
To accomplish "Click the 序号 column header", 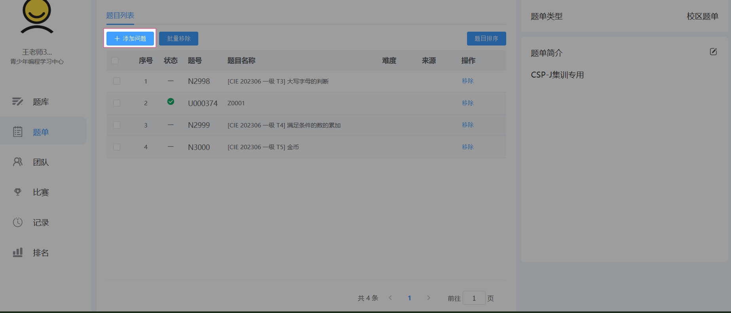I will pyautogui.click(x=146, y=61).
